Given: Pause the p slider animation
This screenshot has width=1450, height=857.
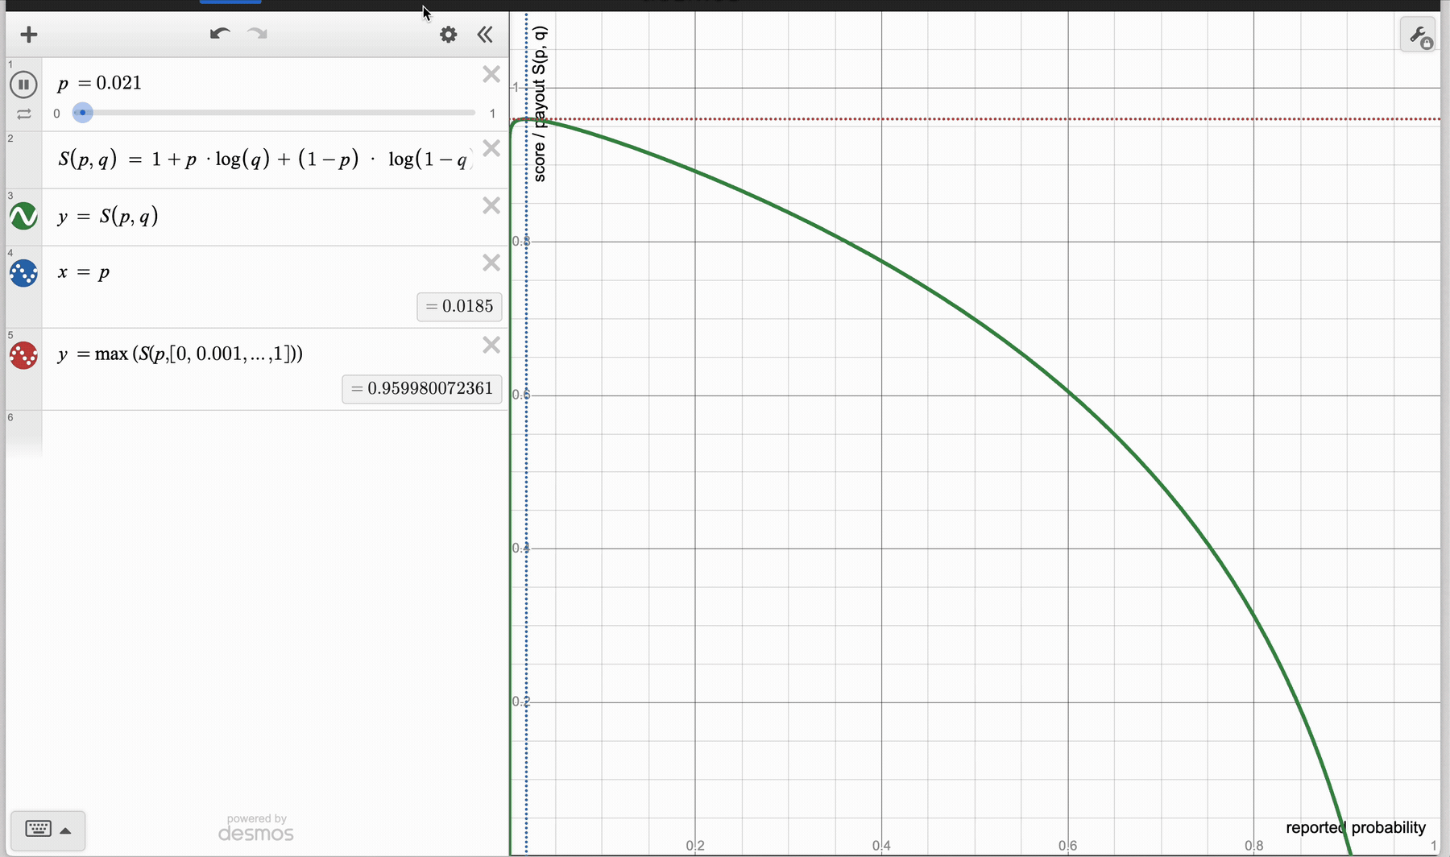Looking at the screenshot, I should click(23, 84).
